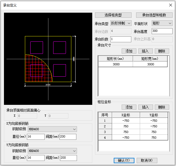Viewport: 176px width, 166px height.
Task: Add a pile coordinate in 桩位坐标
Action: click(x=129, y=107)
